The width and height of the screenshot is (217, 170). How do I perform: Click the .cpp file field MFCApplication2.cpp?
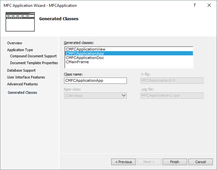[172, 95]
